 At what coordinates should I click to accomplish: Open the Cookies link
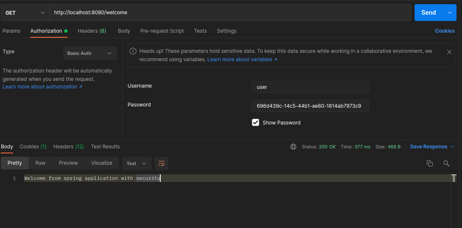(x=444, y=31)
